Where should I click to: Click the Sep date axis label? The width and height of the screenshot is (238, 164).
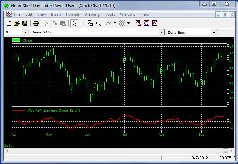201,135
